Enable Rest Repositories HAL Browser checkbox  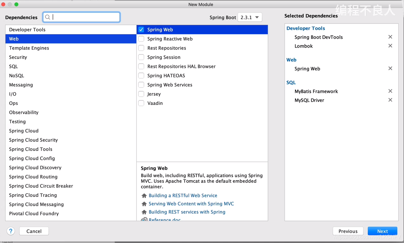click(x=141, y=66)
